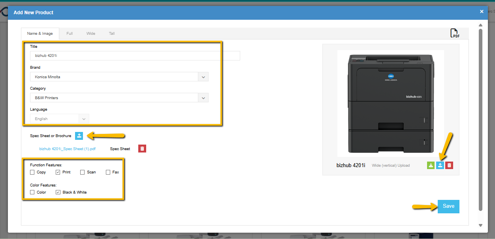Close the Add New Product dialog
This screenshot has width=495, height=239.
(x=482, y=12)
